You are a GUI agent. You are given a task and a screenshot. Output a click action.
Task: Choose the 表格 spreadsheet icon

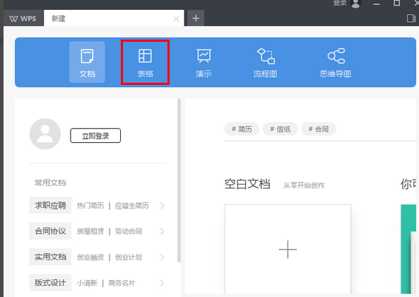pyautogui.click(x=145, y=62)
